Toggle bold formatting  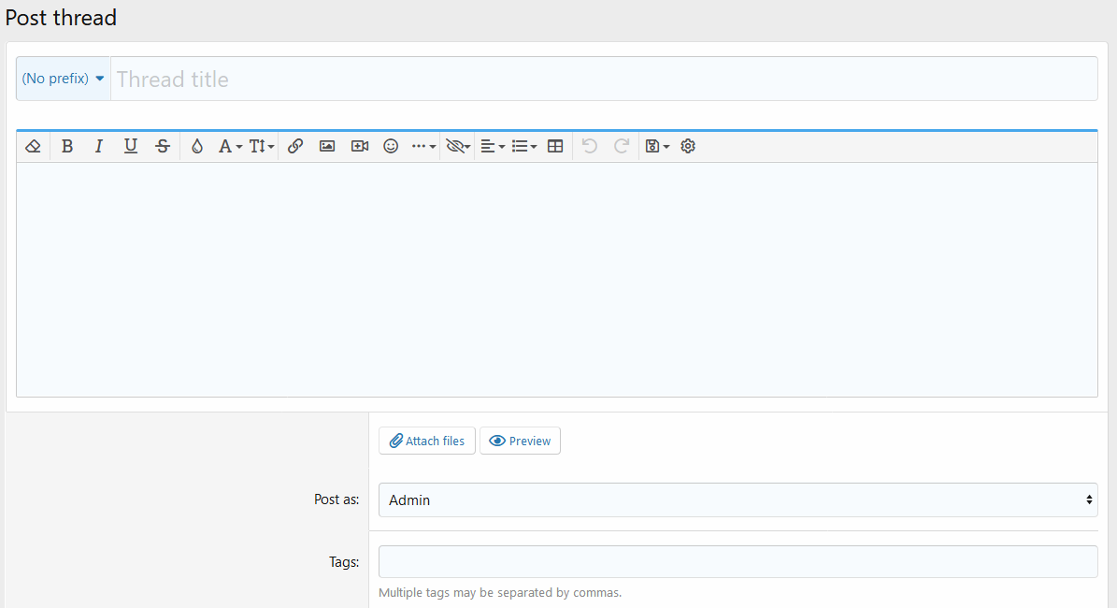(67, 146)
